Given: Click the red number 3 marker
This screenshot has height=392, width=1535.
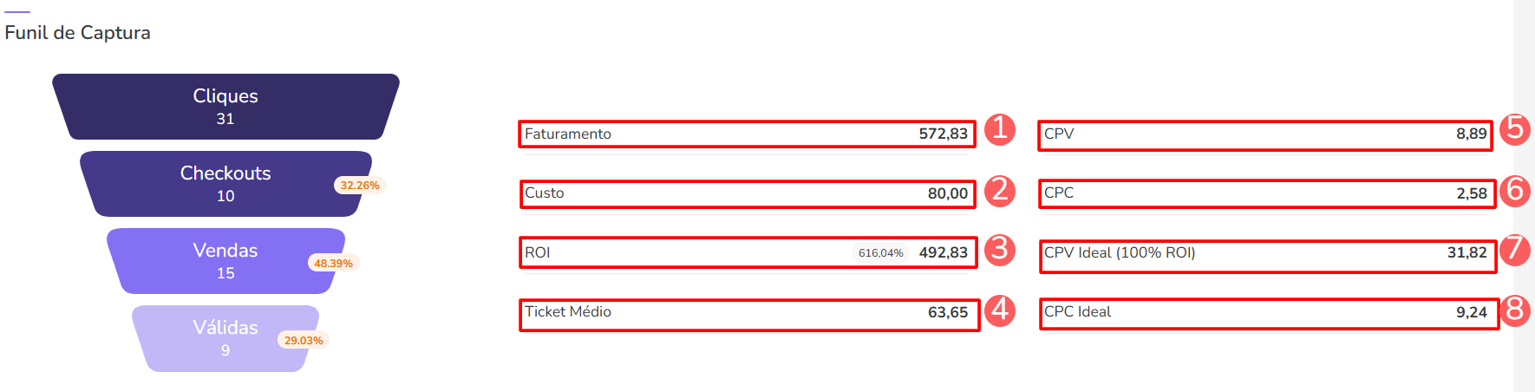Looking at the screenshot, I should (x=1000, y=249).
